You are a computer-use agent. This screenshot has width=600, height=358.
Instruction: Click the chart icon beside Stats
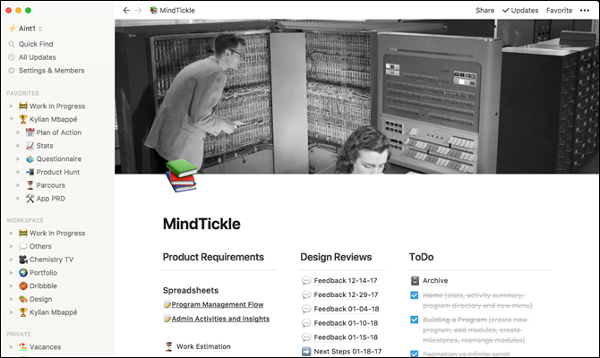click(30, 146)
